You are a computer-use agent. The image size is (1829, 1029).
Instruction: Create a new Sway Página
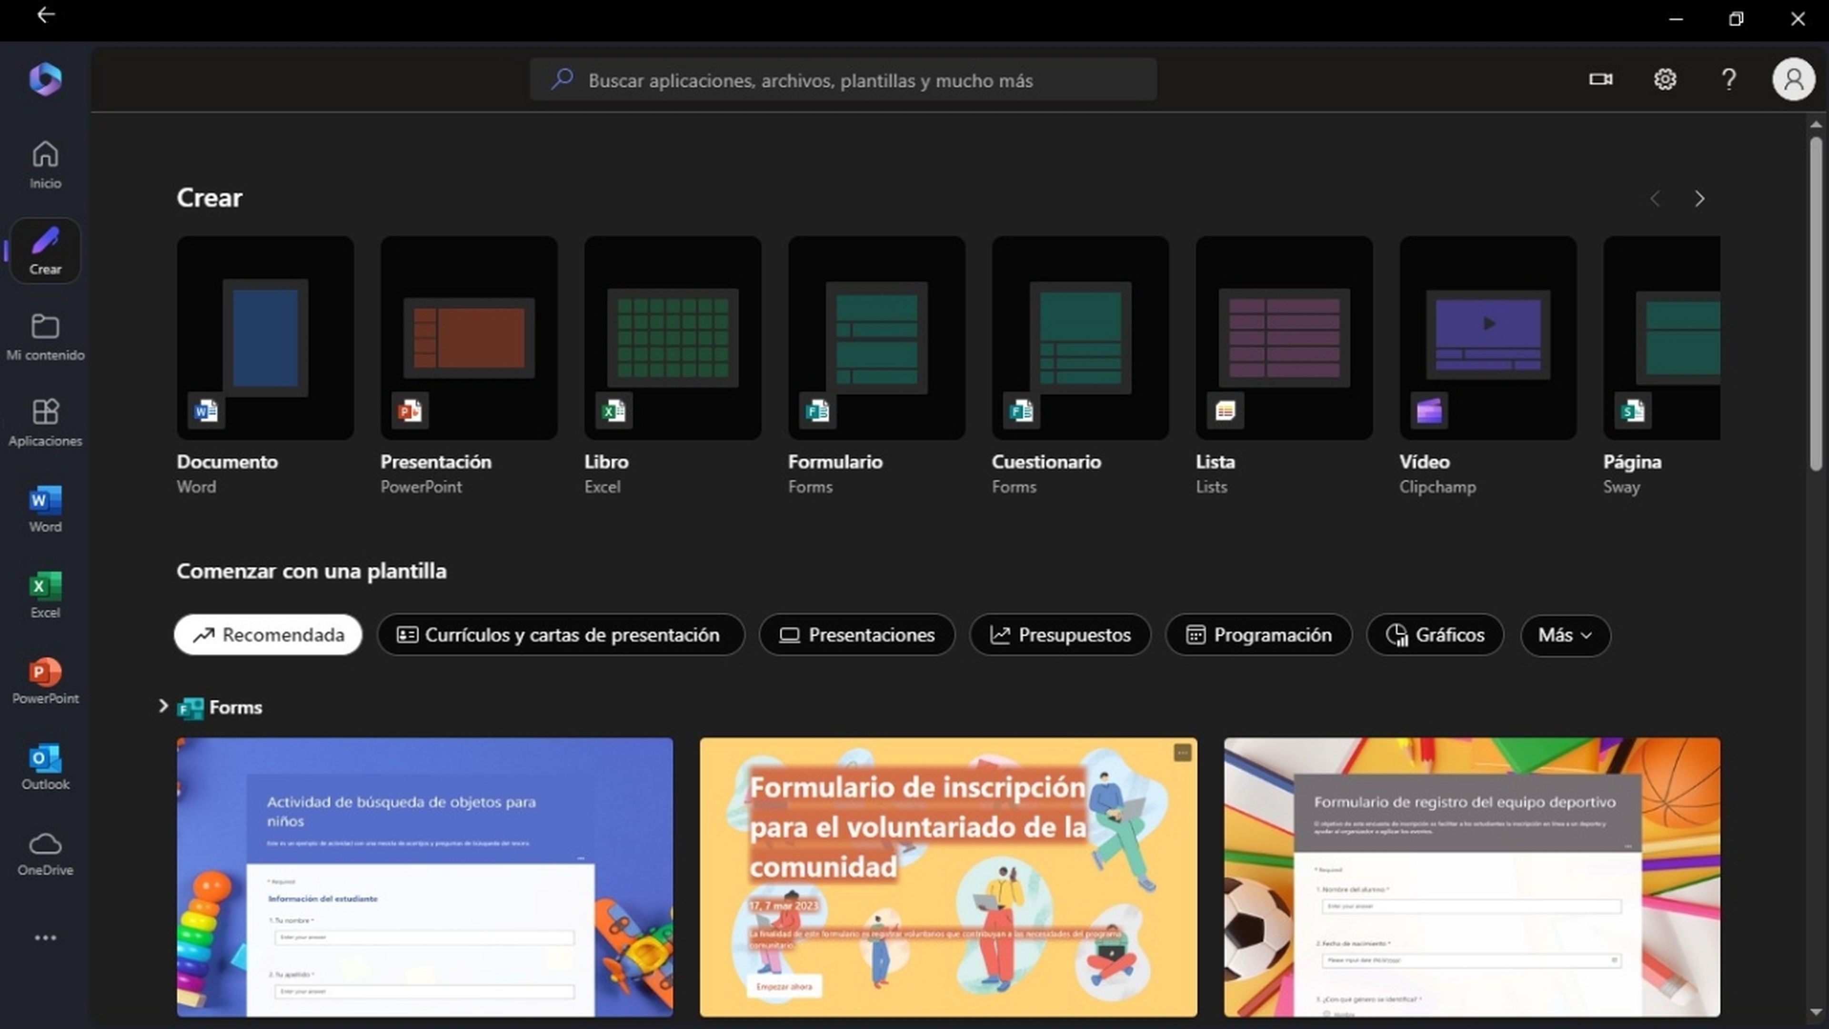pos(1661,337)
